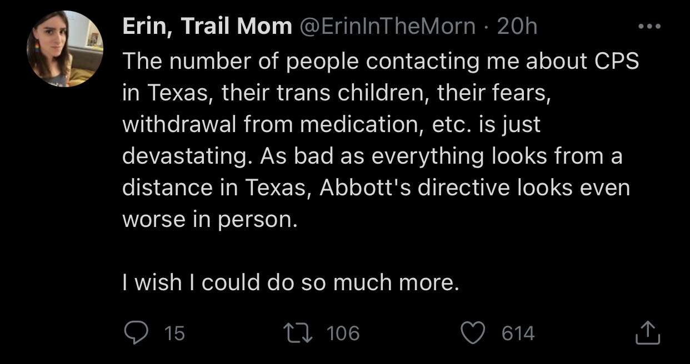Visit the Erin, Trail Mom display name

click(x=207, y=26)
